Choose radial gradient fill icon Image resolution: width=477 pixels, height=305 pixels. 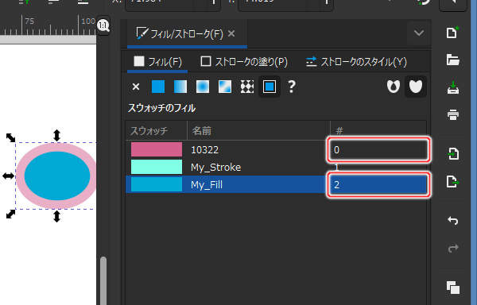pyautogui.click(x=203, y=87)
